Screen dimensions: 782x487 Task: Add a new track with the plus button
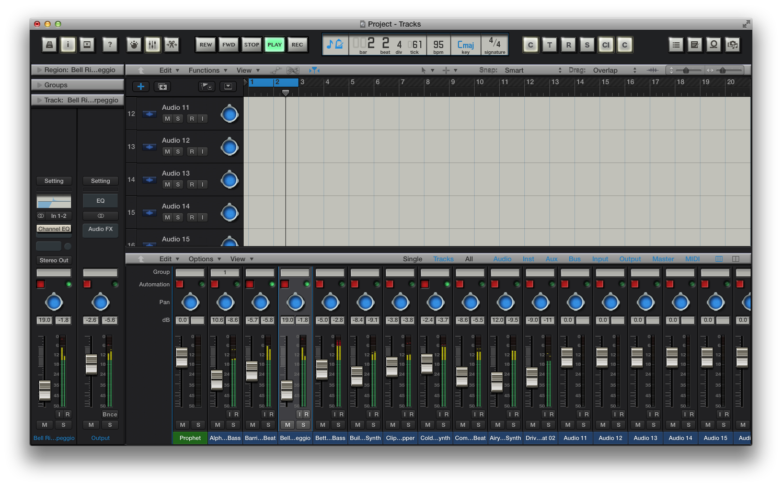(141, 87)
